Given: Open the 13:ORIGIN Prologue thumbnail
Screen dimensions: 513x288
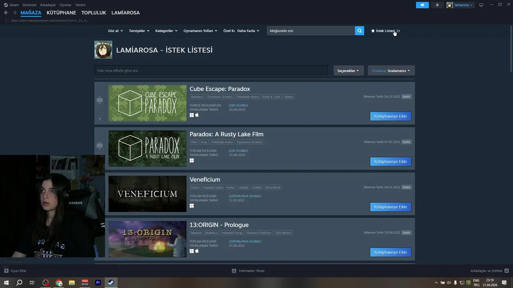Looking at the screenshot, I should coord(147,239).
